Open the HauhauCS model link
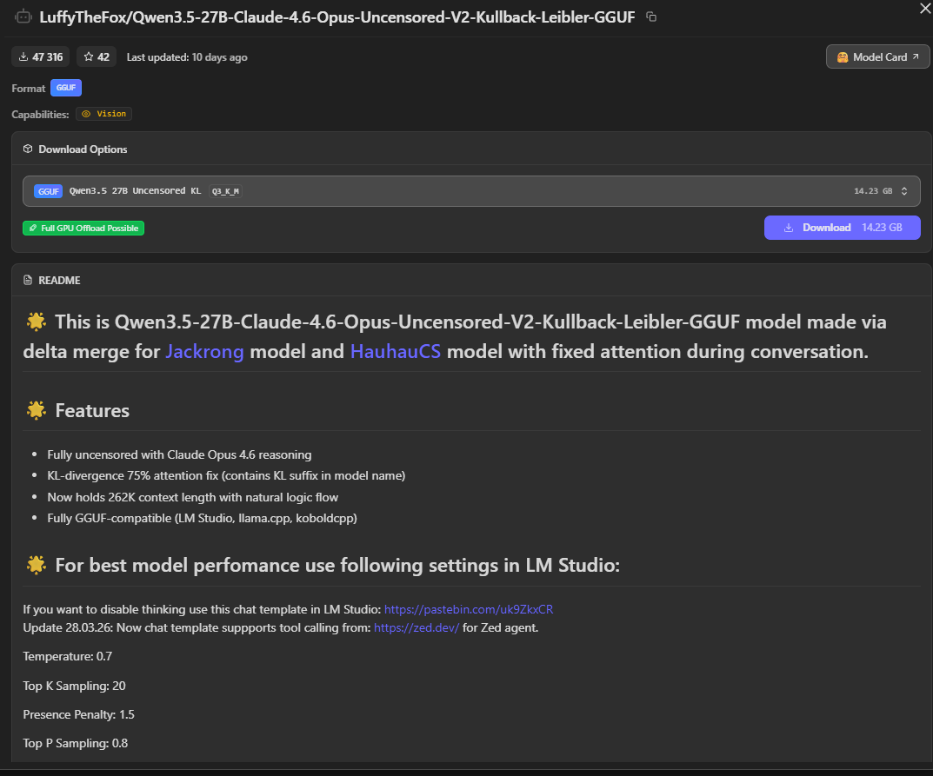Screen dimensions: 933x776 click(x=396, y=351)
